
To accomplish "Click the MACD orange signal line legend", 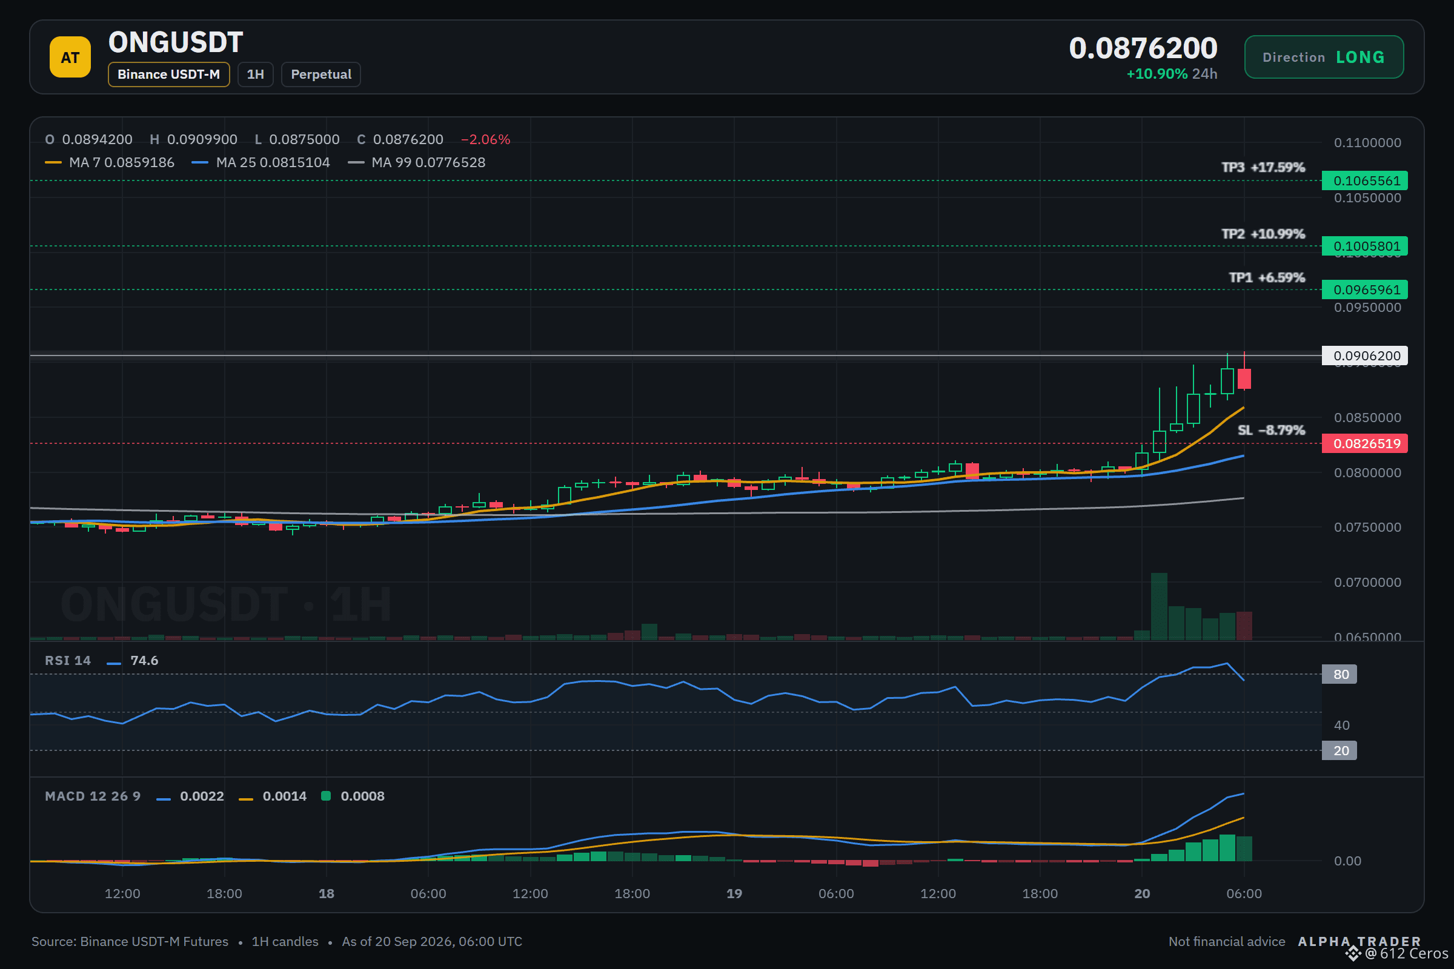I will 246,799.
